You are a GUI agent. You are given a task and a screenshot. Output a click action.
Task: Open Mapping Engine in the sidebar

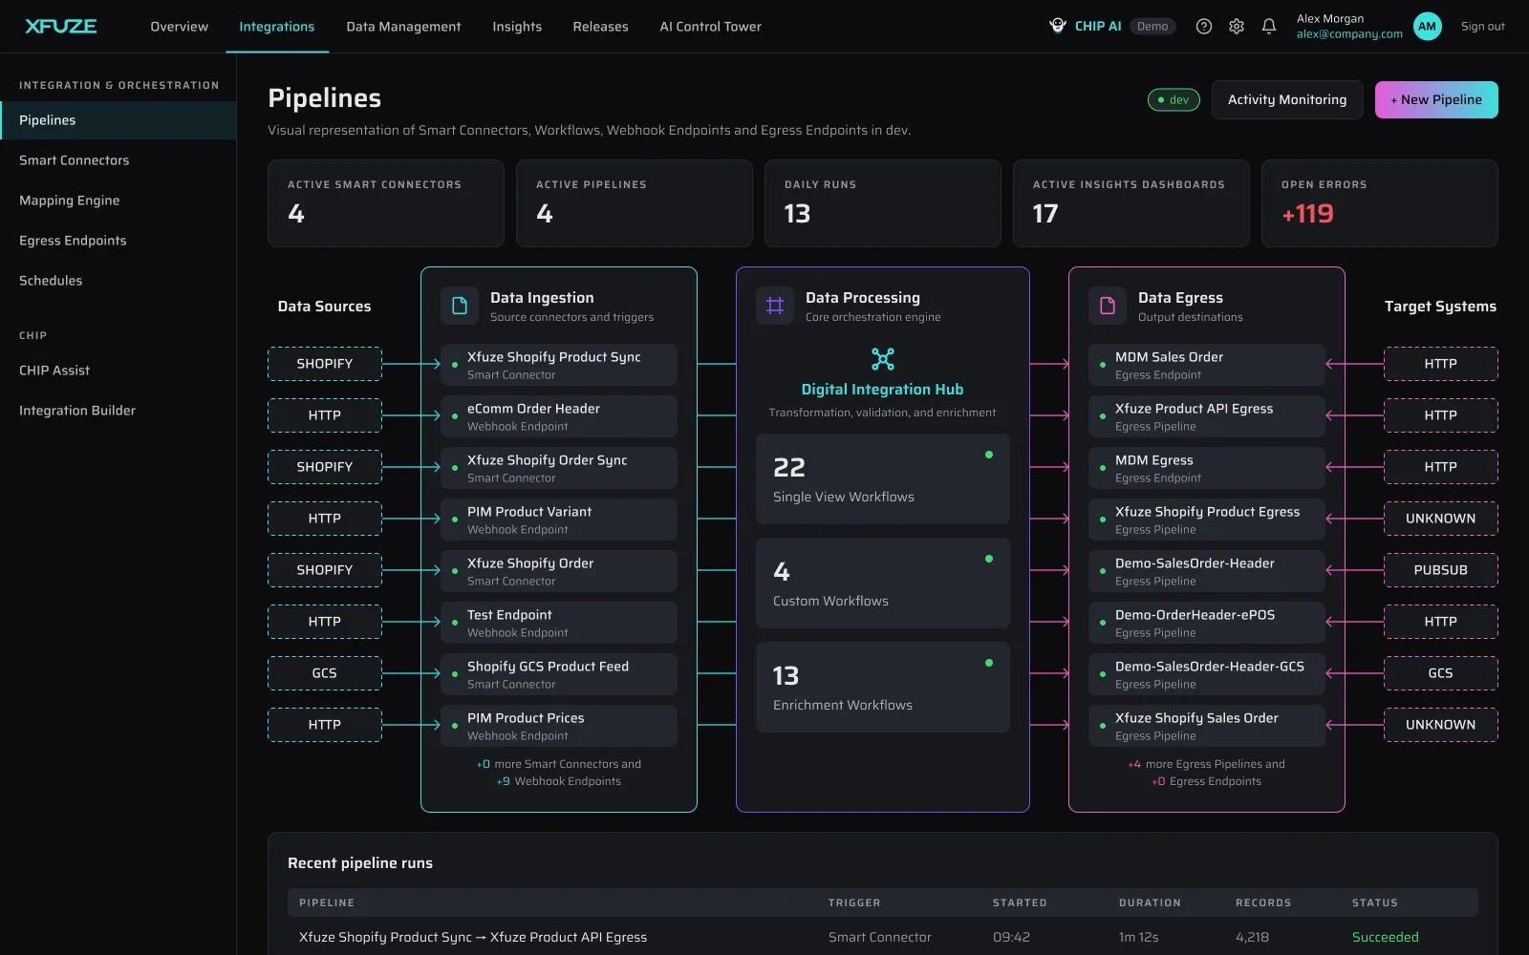pos(118,201)
